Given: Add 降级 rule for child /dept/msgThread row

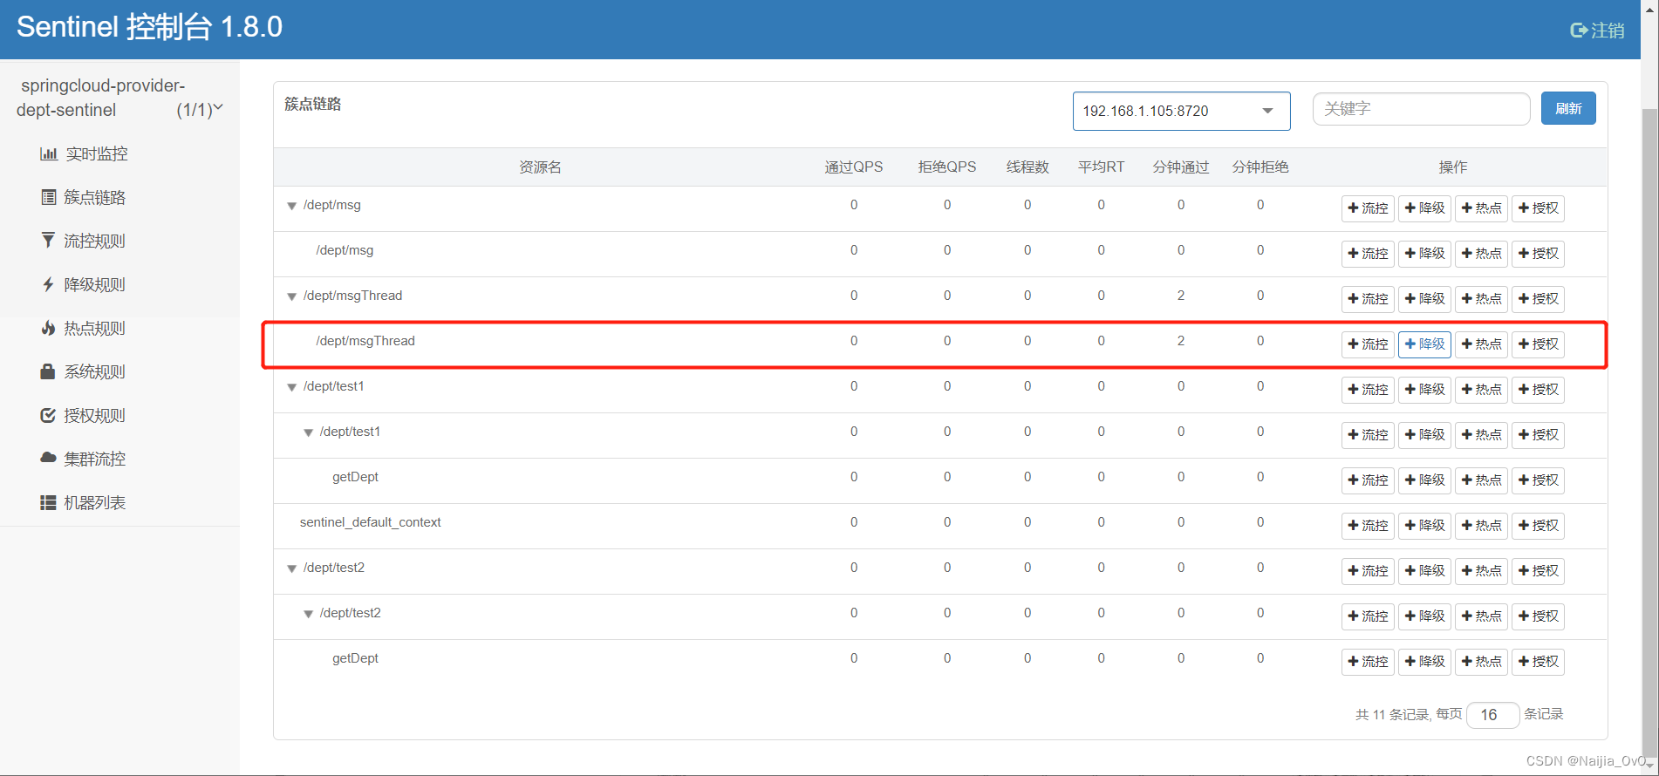Looking at the screenshot, I should coord(1424,344).
